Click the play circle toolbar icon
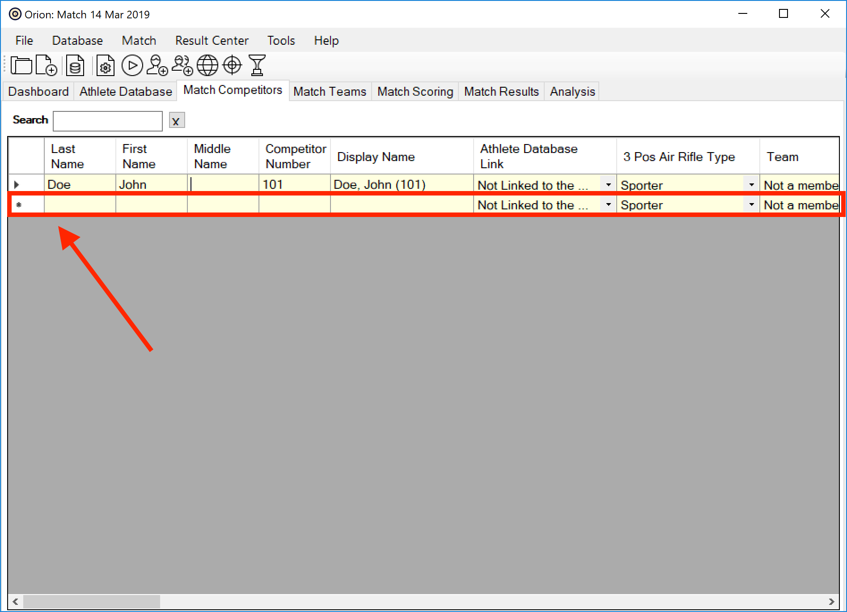This screenshot has height=612, width=847. tap(132, 66)
